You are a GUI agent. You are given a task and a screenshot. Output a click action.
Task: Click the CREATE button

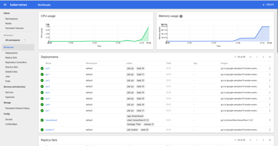pos(268,5)
